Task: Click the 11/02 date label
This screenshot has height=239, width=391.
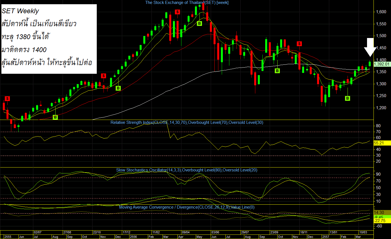Action: tap(156, 233)
